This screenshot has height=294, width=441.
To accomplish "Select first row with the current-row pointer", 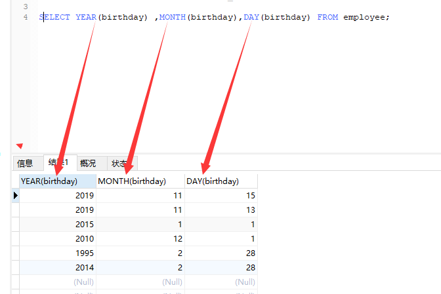I will point(16,196).
